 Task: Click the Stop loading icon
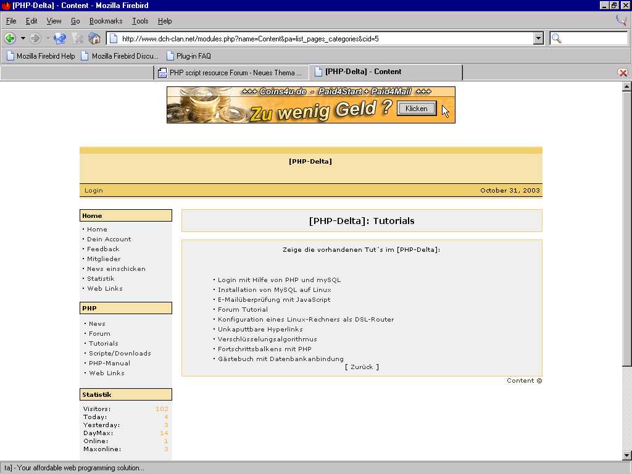point(77,38)
